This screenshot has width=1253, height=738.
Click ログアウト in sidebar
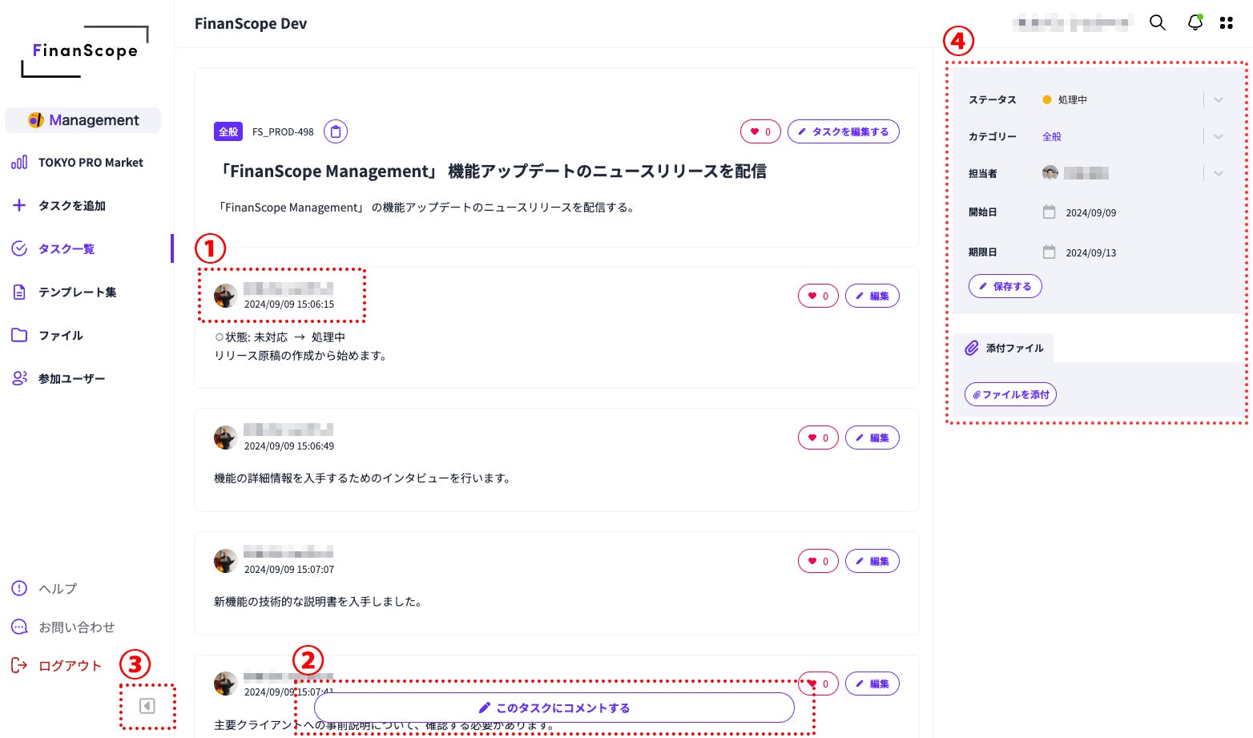[57, 666]
